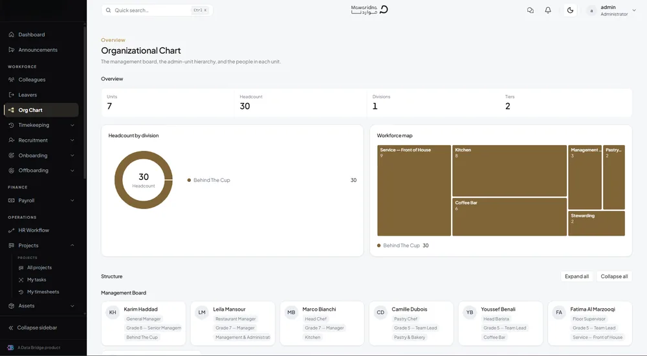Click the HR Workflow icon
Viewport: 647px width, 356px height.
[x=11, y=230]
